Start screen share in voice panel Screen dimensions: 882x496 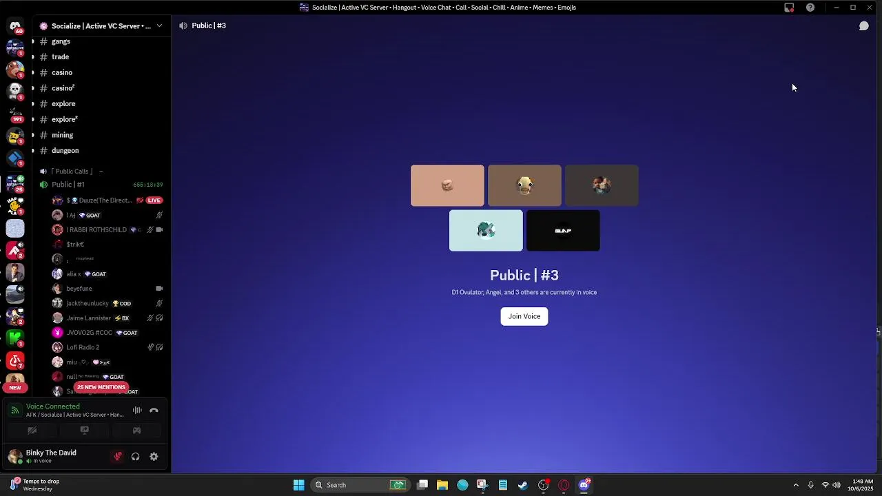pos(84,431)
